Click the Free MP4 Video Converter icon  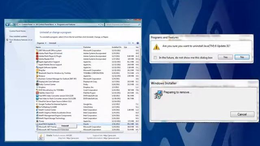[x=37, y=96]
